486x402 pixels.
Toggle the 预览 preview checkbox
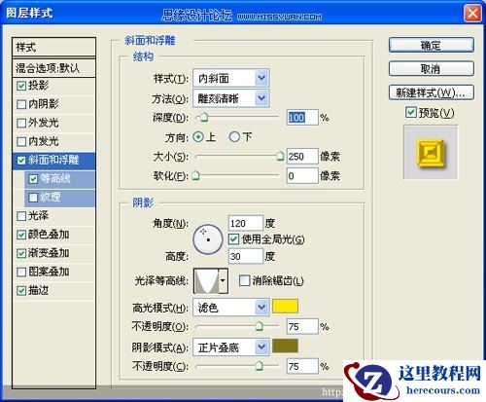click(x=411, y=112)
